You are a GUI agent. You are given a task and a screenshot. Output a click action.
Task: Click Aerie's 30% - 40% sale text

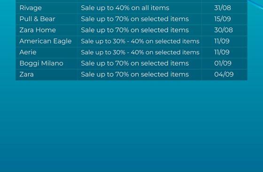(x=140, y=52)
